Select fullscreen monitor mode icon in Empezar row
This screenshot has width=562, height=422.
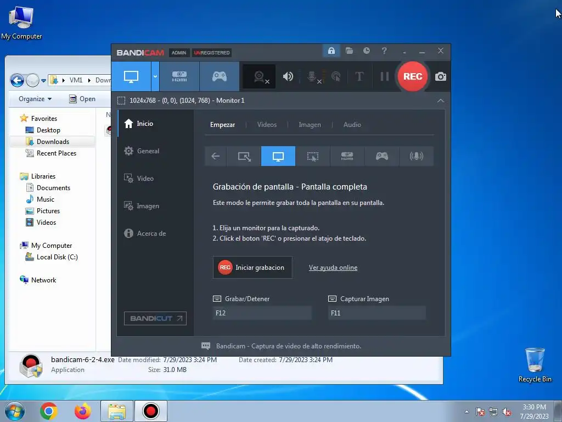(x=278, y=156)
